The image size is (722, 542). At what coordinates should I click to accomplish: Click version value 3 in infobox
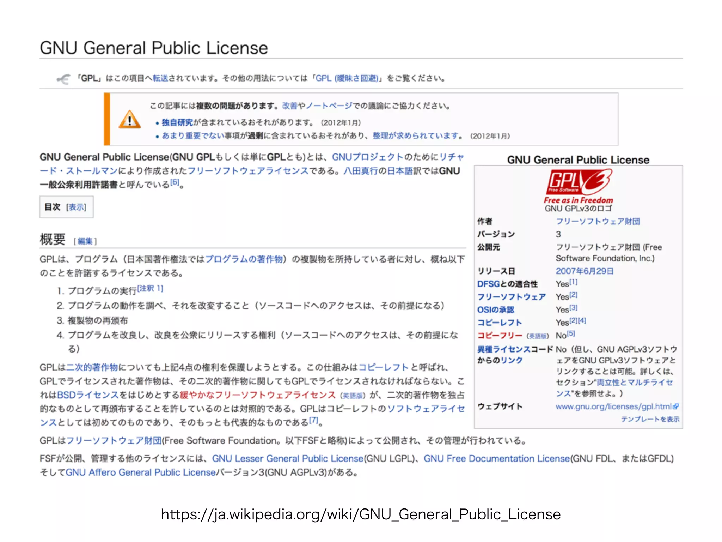(558, 234)
